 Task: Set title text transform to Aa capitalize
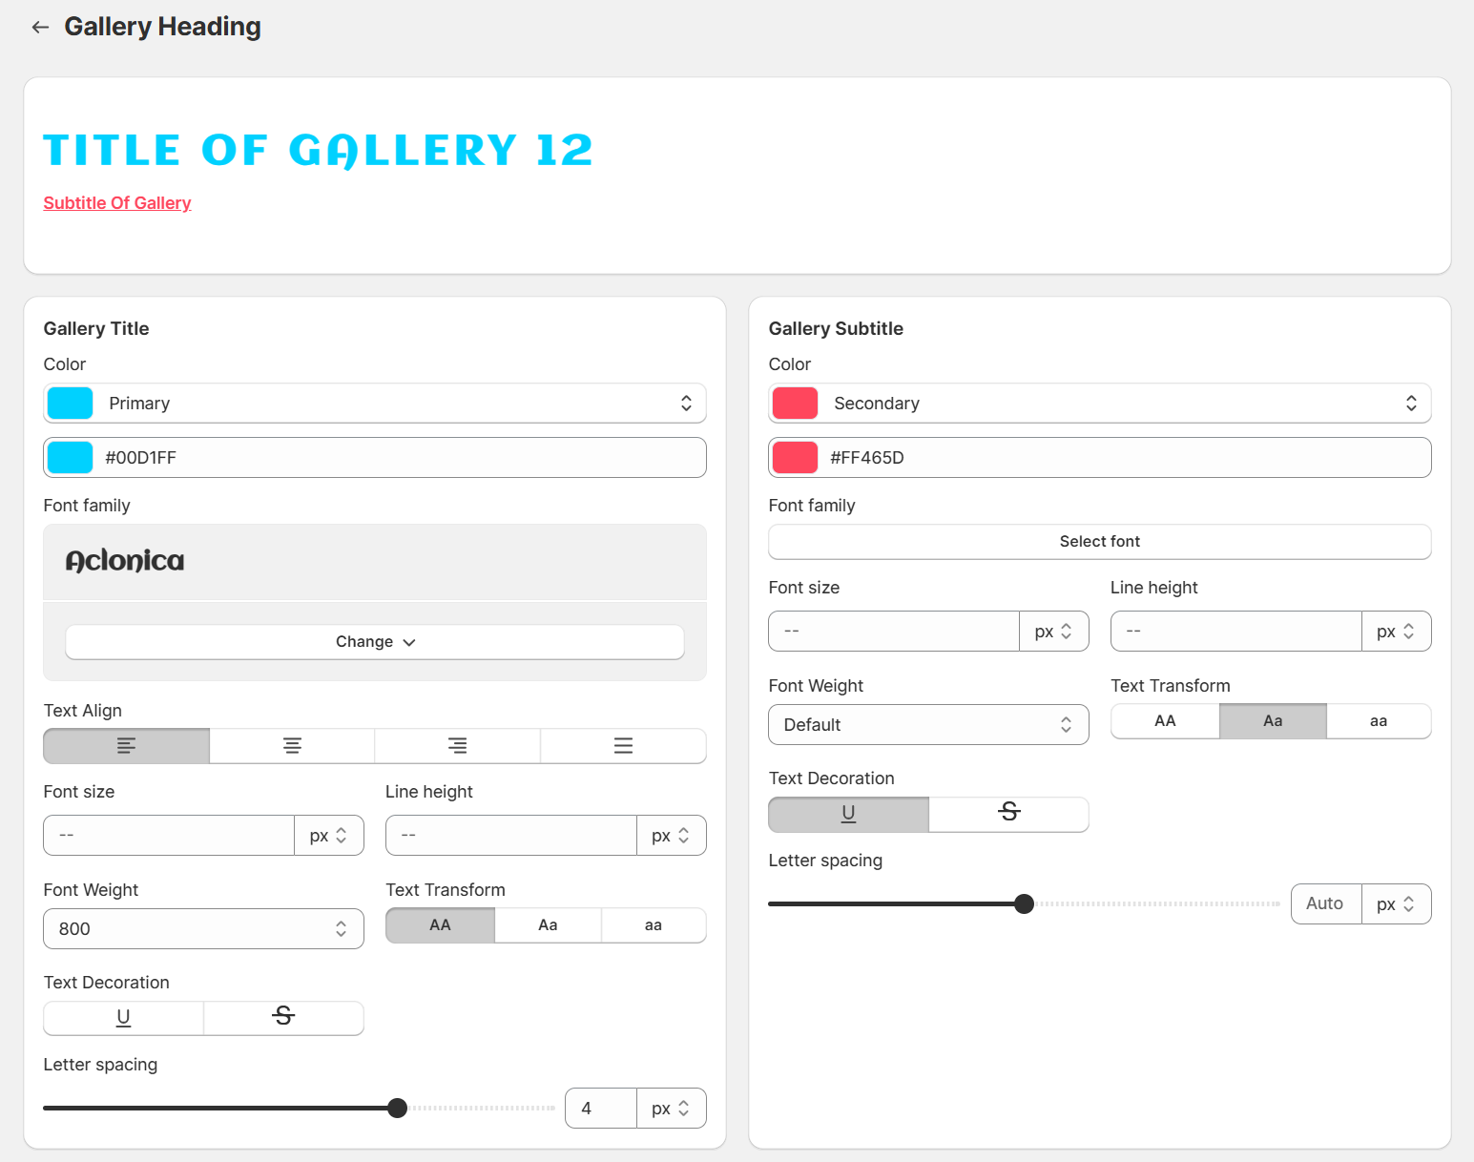(x=548, y=925)
